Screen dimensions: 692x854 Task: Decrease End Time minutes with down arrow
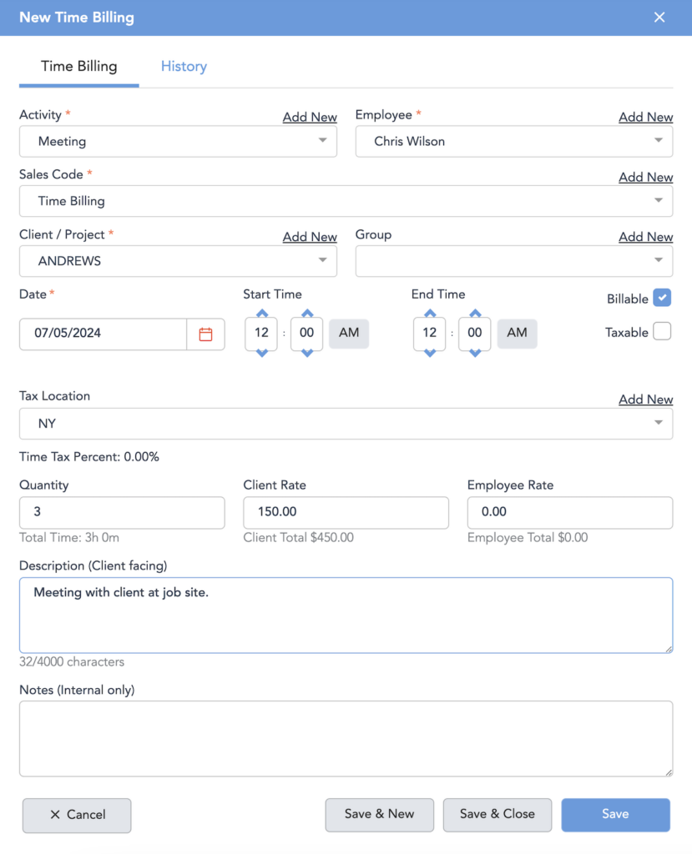tap(475, 353)
